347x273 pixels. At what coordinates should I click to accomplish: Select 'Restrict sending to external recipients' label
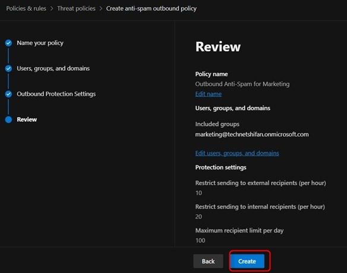[260, 183]
